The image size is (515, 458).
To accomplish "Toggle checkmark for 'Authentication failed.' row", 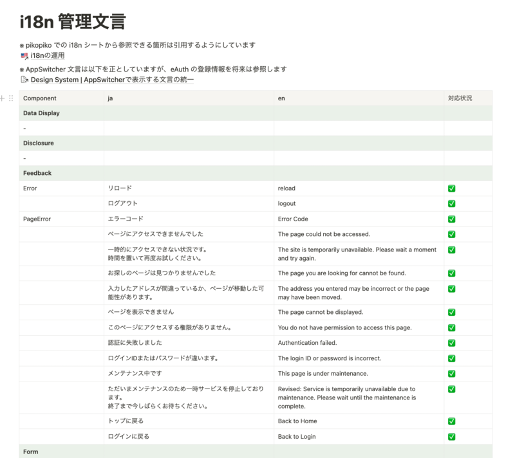I will 452,343.
